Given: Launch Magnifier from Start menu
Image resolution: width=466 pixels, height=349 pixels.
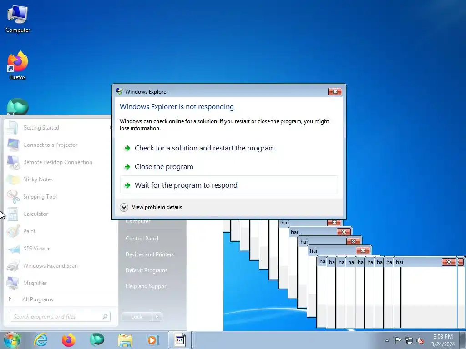Looking at the screenshot, I should pos(35,283).
